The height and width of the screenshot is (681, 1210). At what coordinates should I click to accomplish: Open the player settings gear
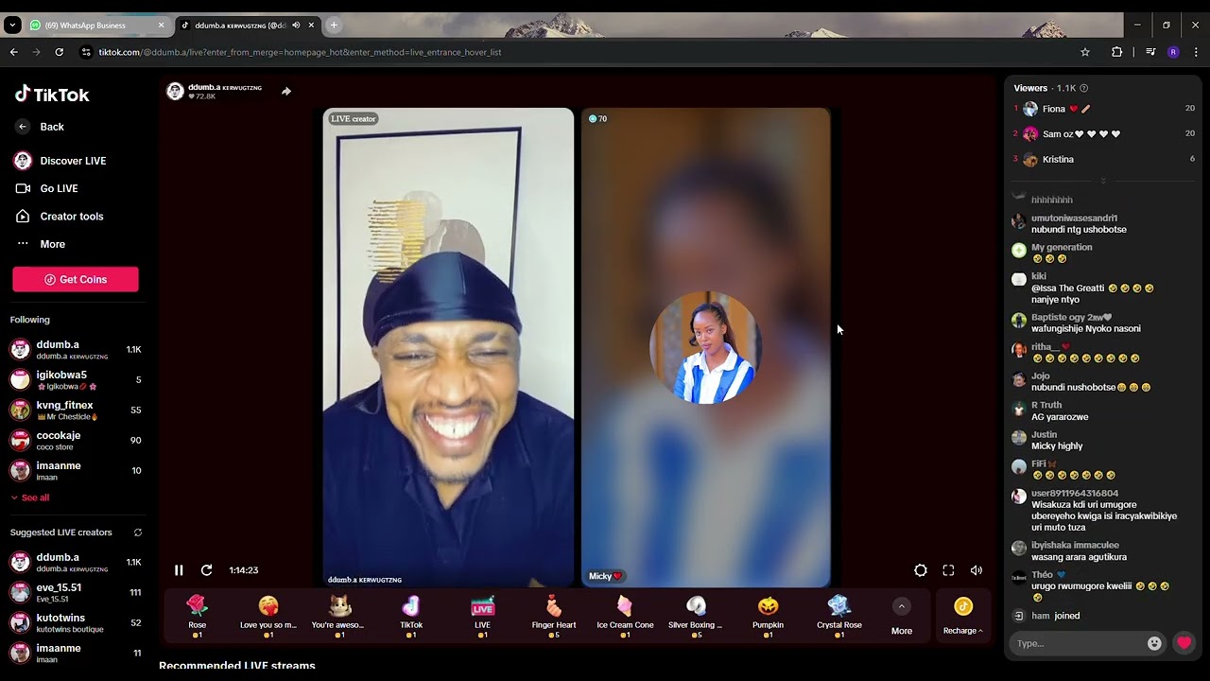pyautogui.click(x=921, y=570)
